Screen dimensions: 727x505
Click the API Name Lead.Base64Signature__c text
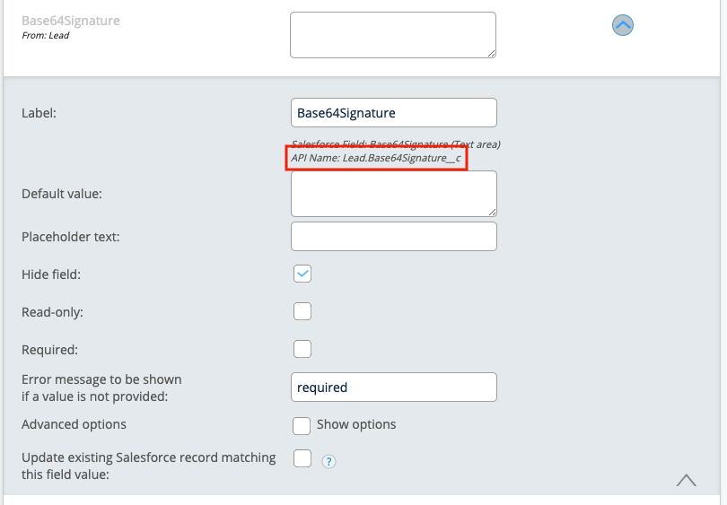coord(376,158)
